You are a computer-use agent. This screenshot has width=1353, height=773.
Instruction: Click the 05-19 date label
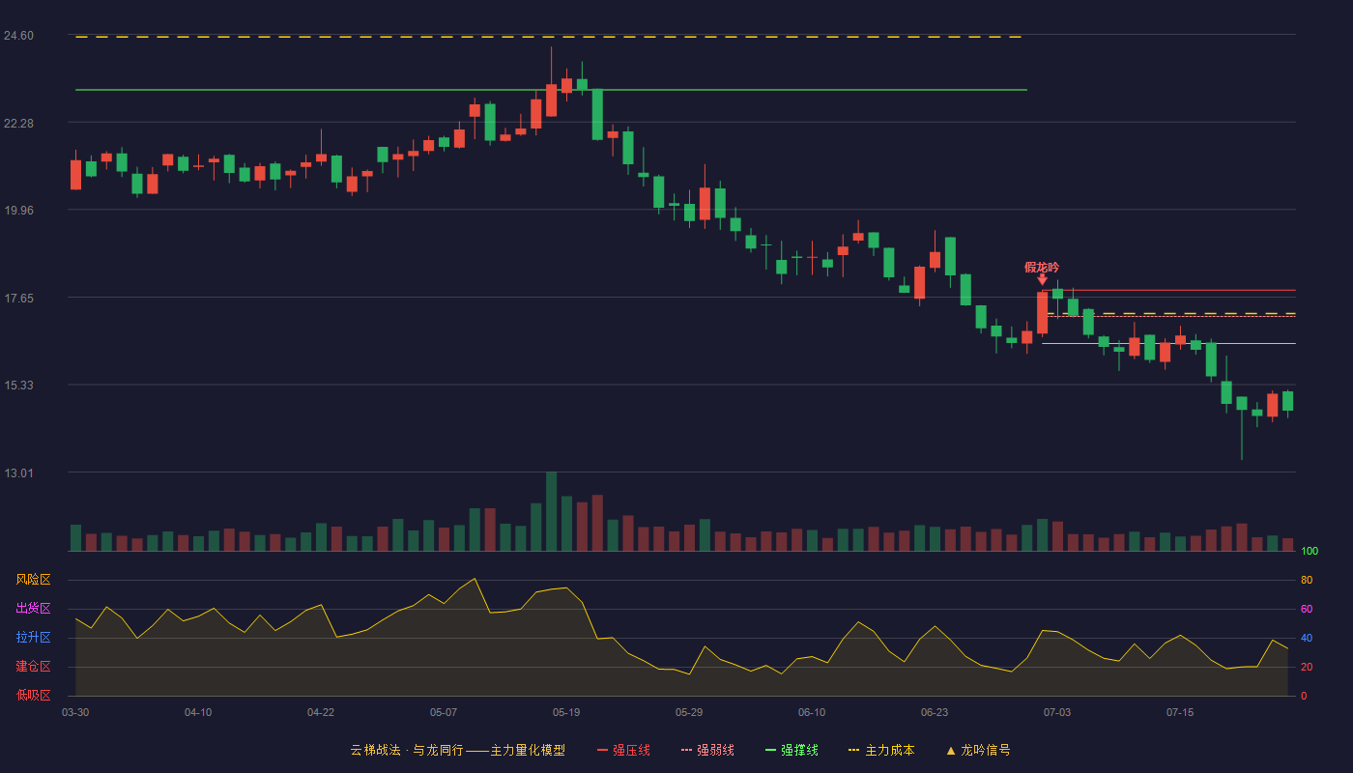point(566,712)
